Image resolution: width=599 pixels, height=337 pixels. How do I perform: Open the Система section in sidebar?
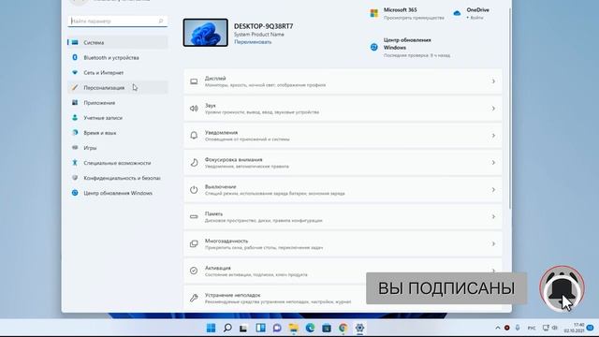coord(118,42)
